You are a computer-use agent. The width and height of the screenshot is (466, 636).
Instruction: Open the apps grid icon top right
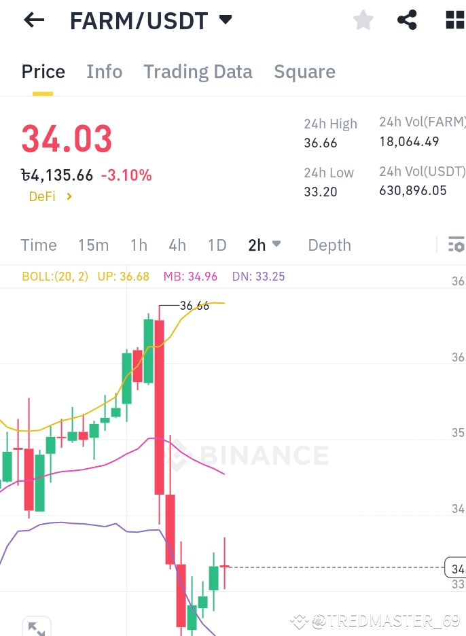coord(454,20)
